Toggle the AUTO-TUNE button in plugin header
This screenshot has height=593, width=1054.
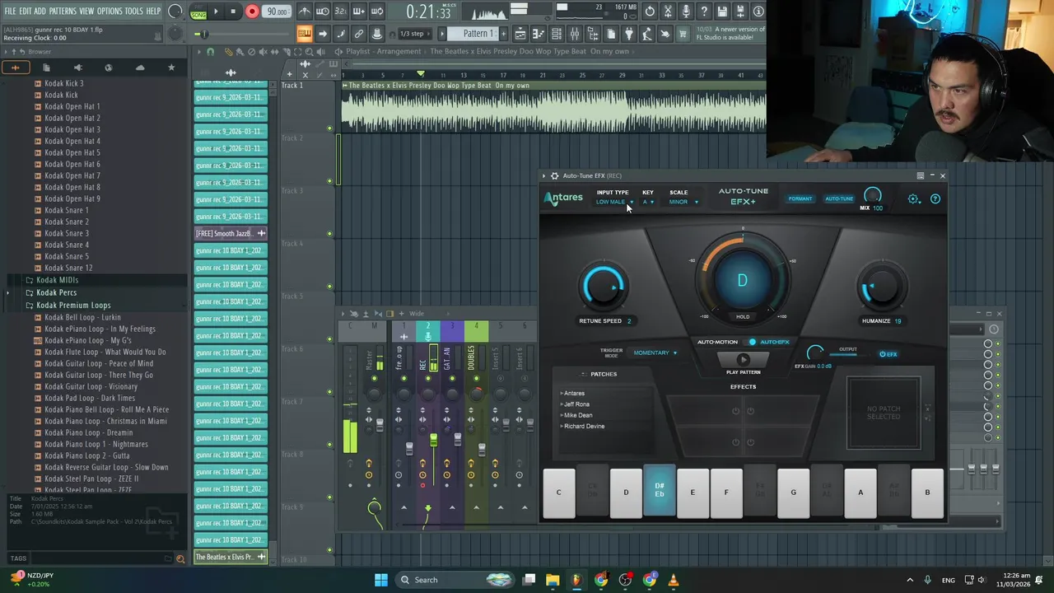coord(839,198)
